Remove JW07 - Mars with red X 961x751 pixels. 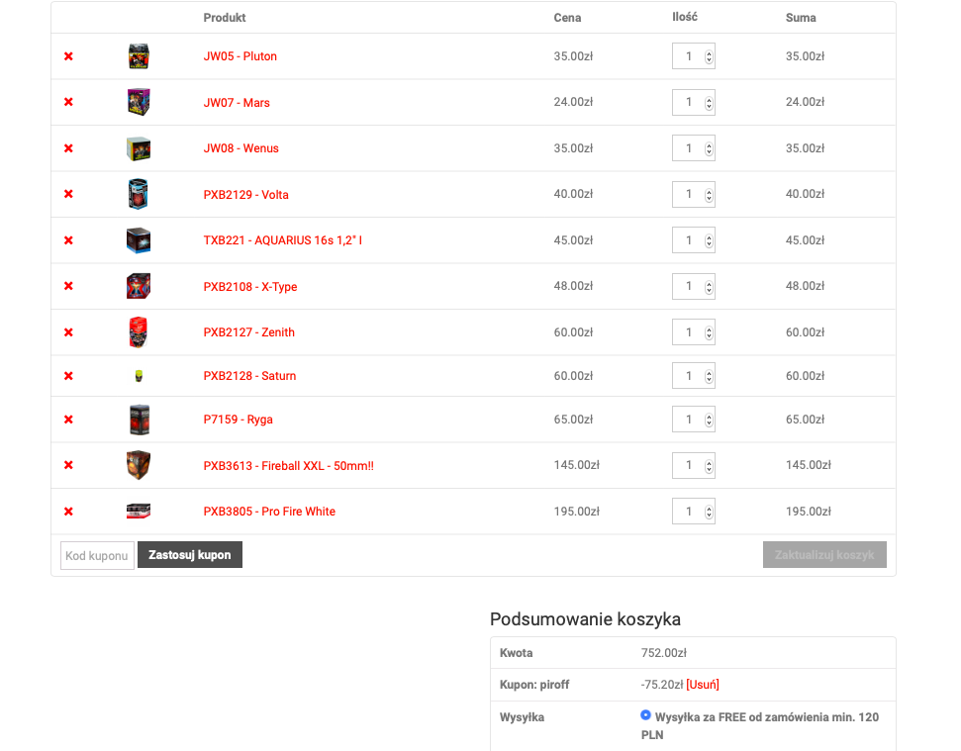coord(68,102)
